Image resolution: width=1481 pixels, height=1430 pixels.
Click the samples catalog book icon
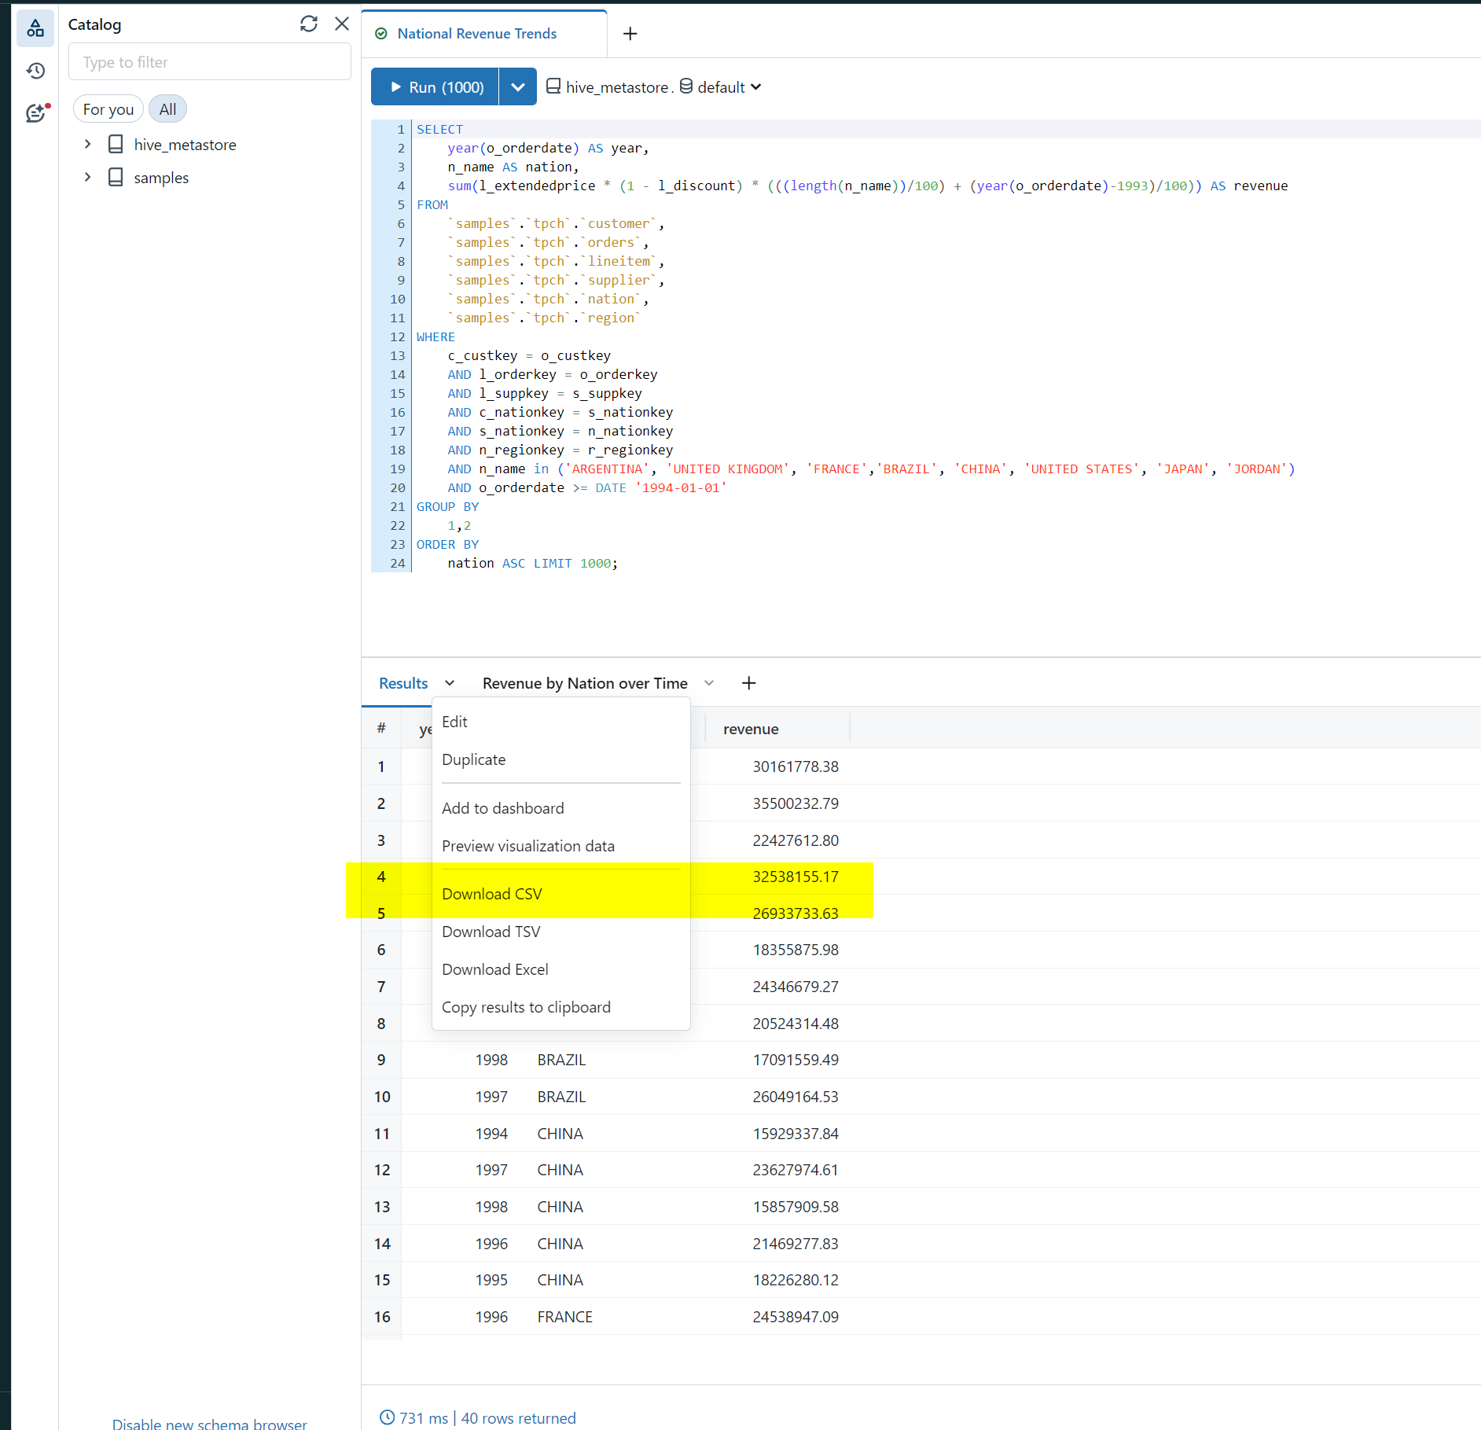click(x=116, y=178)
